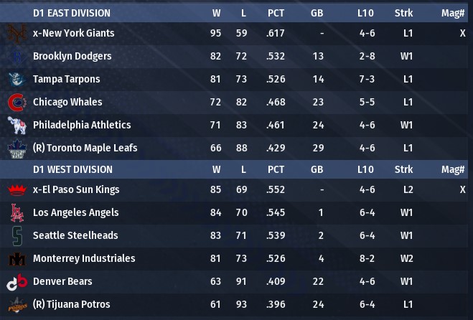473x320 pixels.
Task: Open the Monterrey Industriales team link
Action: point(84,258)
